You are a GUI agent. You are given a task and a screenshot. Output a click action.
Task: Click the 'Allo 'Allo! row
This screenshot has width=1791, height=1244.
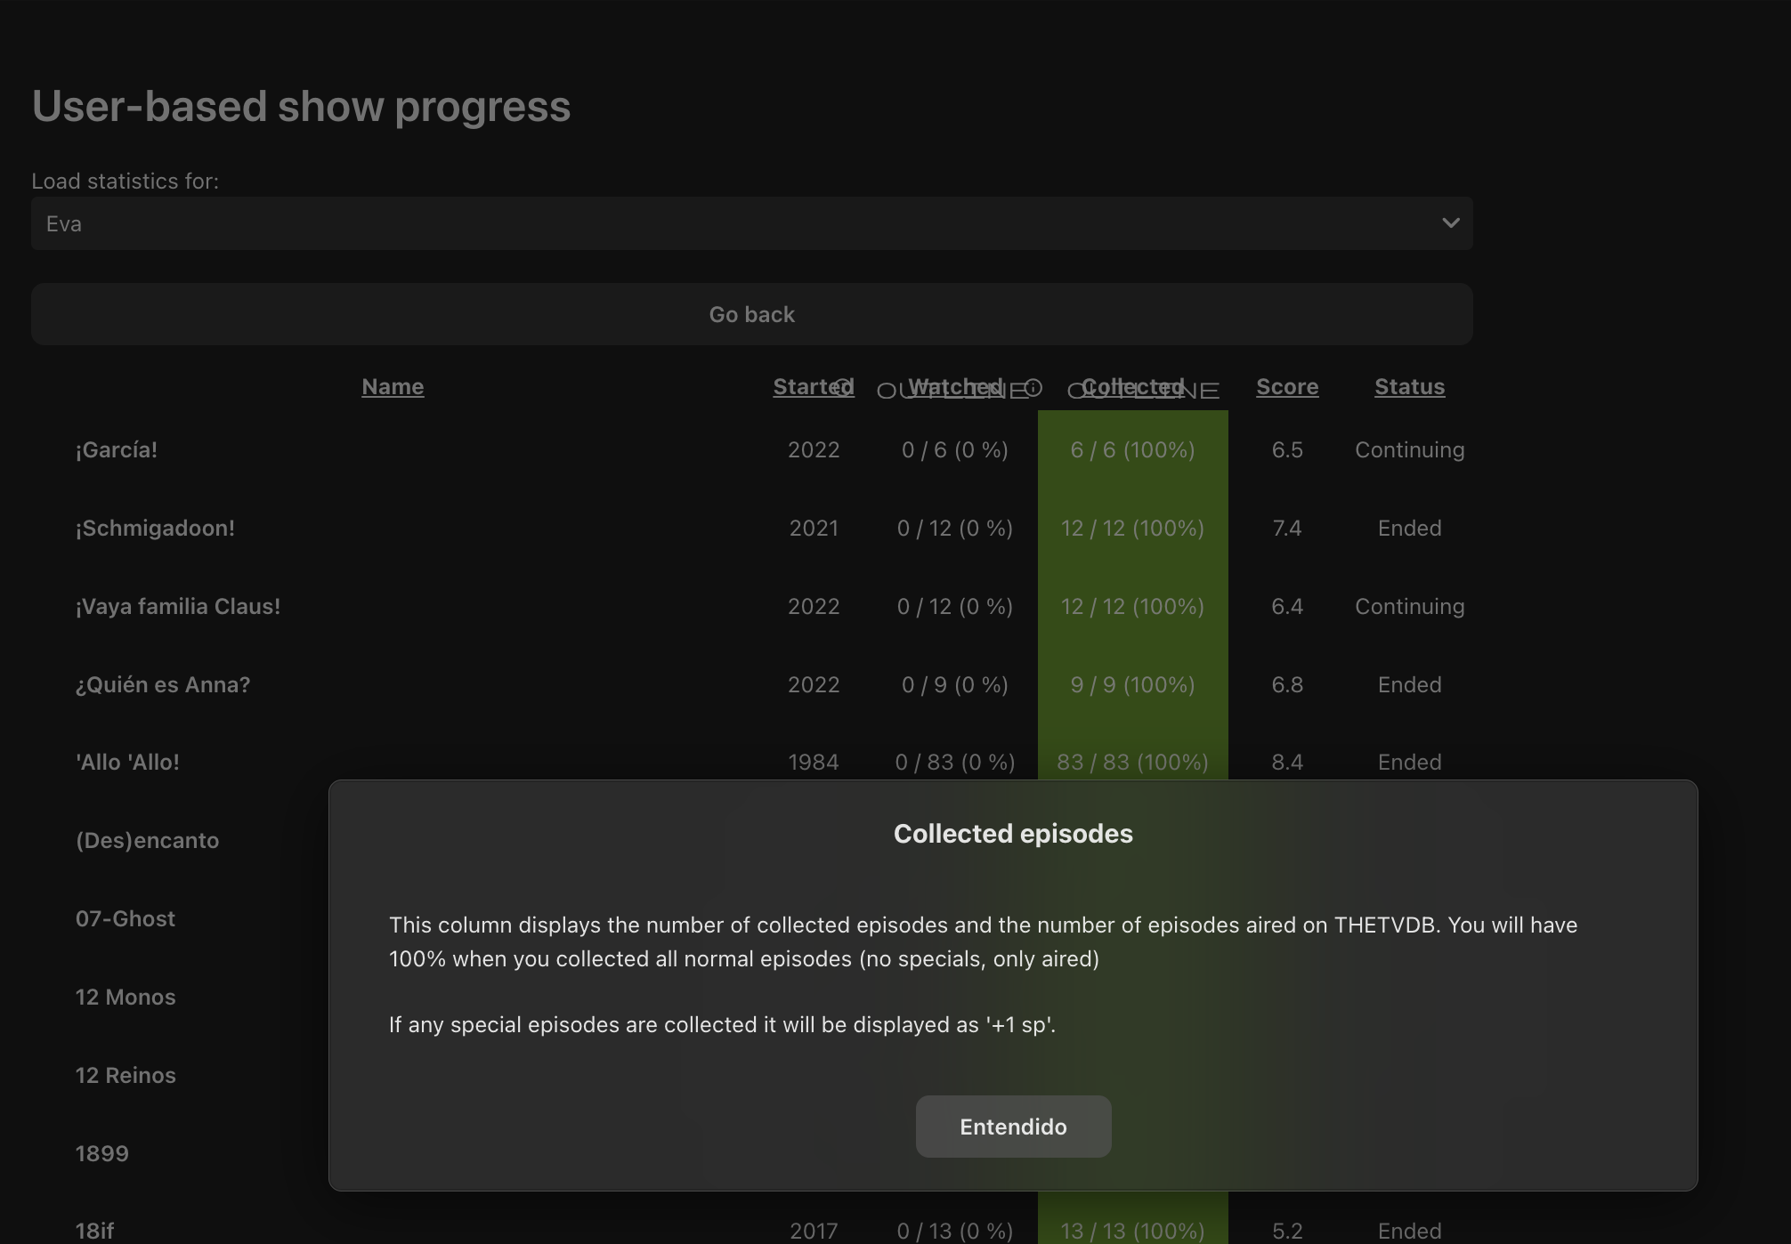click(x=128, y=762)
